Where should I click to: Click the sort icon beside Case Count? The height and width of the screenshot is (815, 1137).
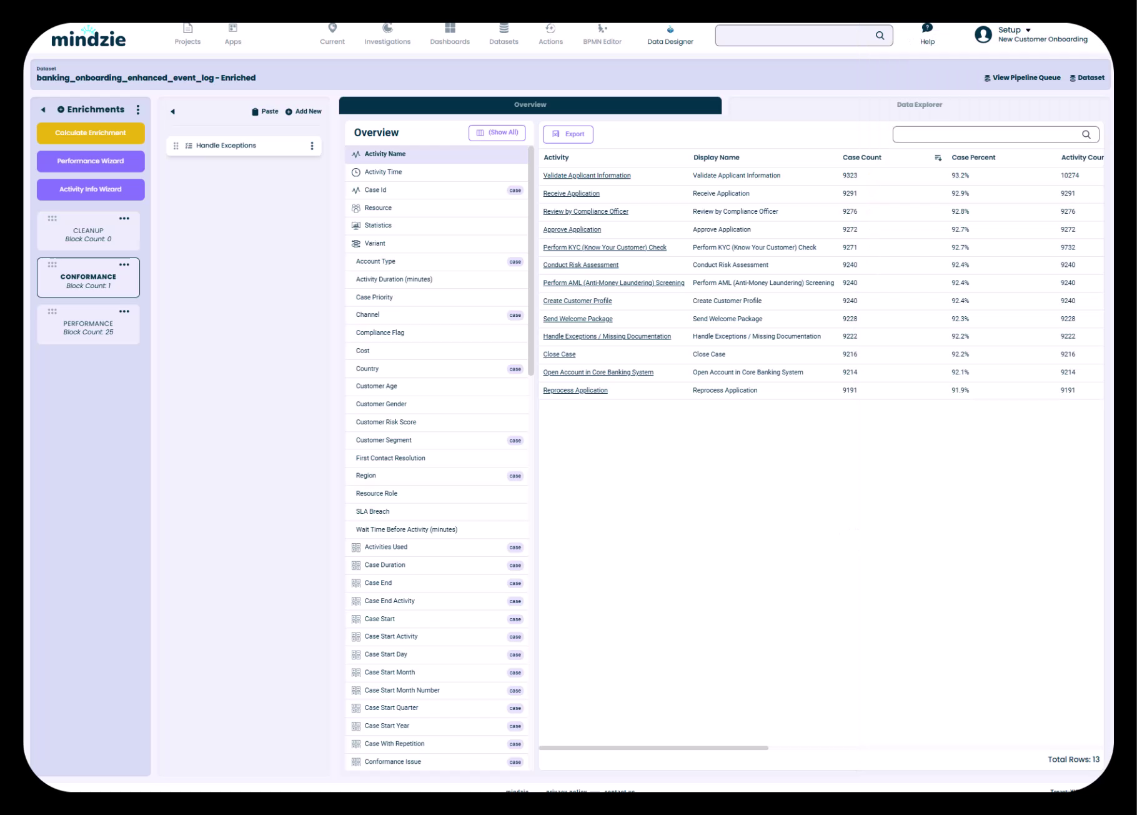tap(938, 157)
